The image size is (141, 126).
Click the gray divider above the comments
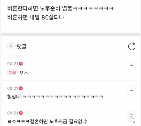pos(71,34)
